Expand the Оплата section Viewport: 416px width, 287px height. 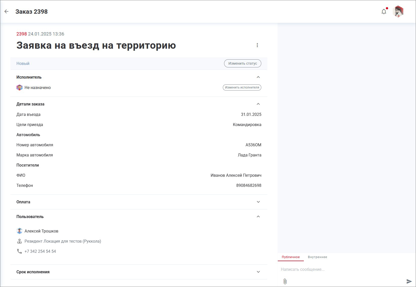coord(258,202)
